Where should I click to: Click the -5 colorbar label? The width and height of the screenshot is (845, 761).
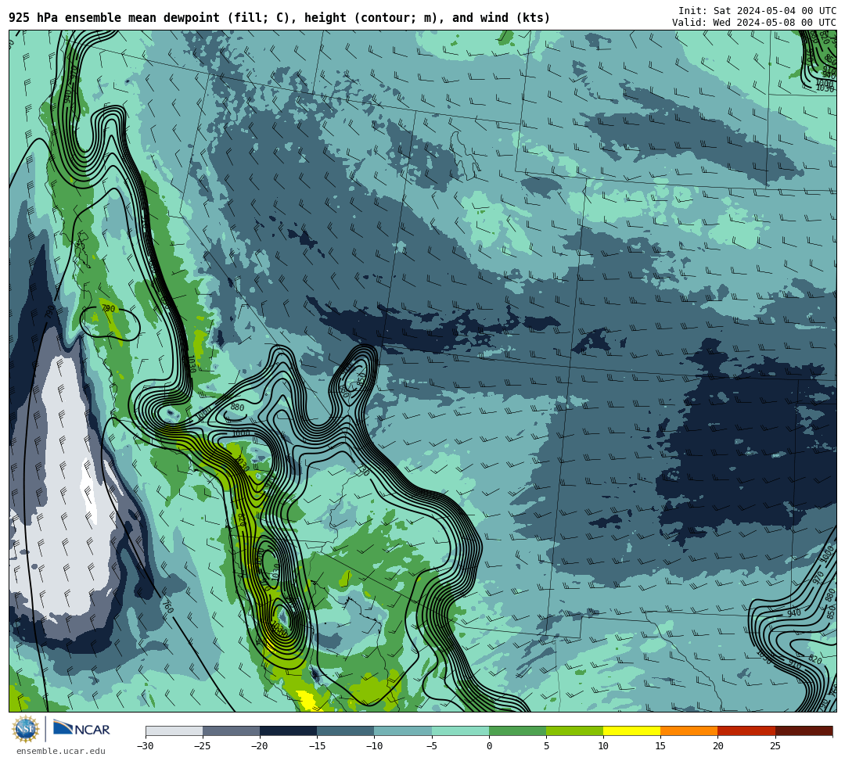coord(432,746)
